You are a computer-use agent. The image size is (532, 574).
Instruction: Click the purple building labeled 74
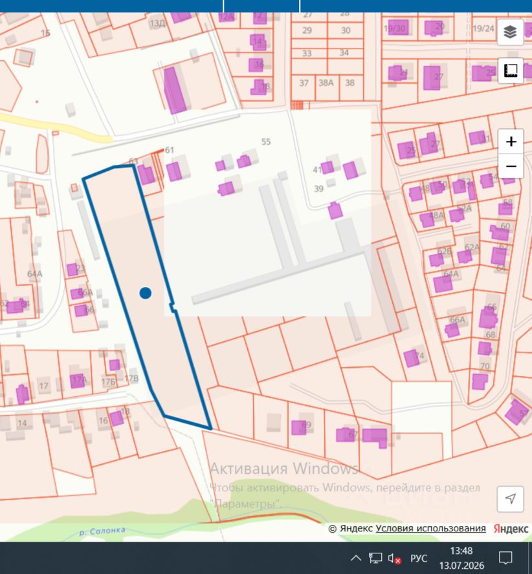(x=412, y=358)
